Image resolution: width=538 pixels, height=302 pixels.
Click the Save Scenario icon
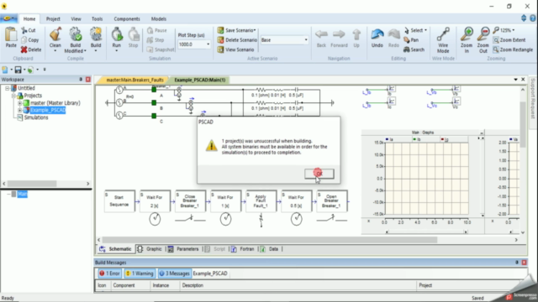coord(220,30)
